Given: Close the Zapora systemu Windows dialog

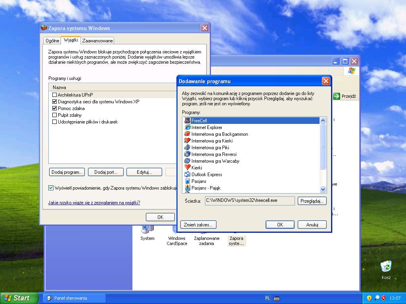Looking at the screenshot, I should pyautogui.click(x=205, y=28).
